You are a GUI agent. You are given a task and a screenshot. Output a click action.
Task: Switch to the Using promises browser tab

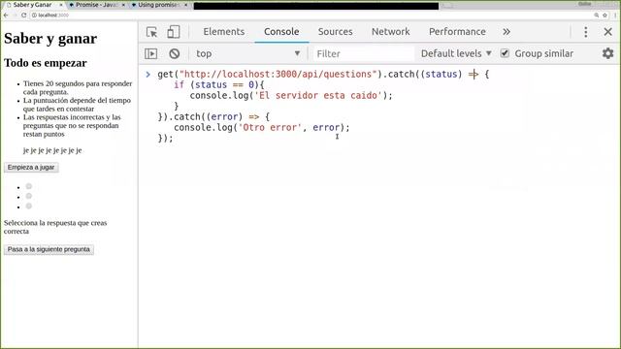tap(159, 5)
